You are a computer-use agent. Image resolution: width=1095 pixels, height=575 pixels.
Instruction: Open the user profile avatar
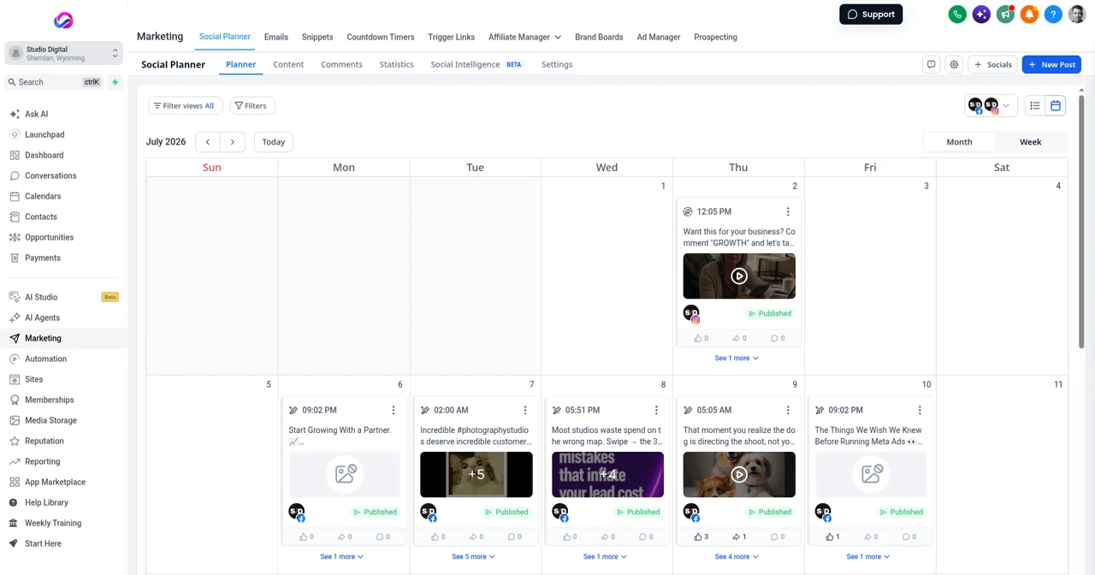coord(1077,15)
